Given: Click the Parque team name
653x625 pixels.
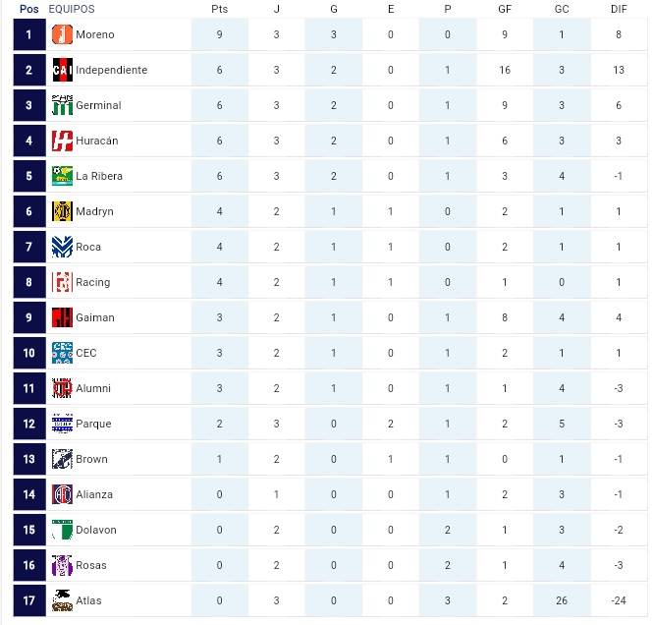Looking at the screenshot, I should click(93, 424).
